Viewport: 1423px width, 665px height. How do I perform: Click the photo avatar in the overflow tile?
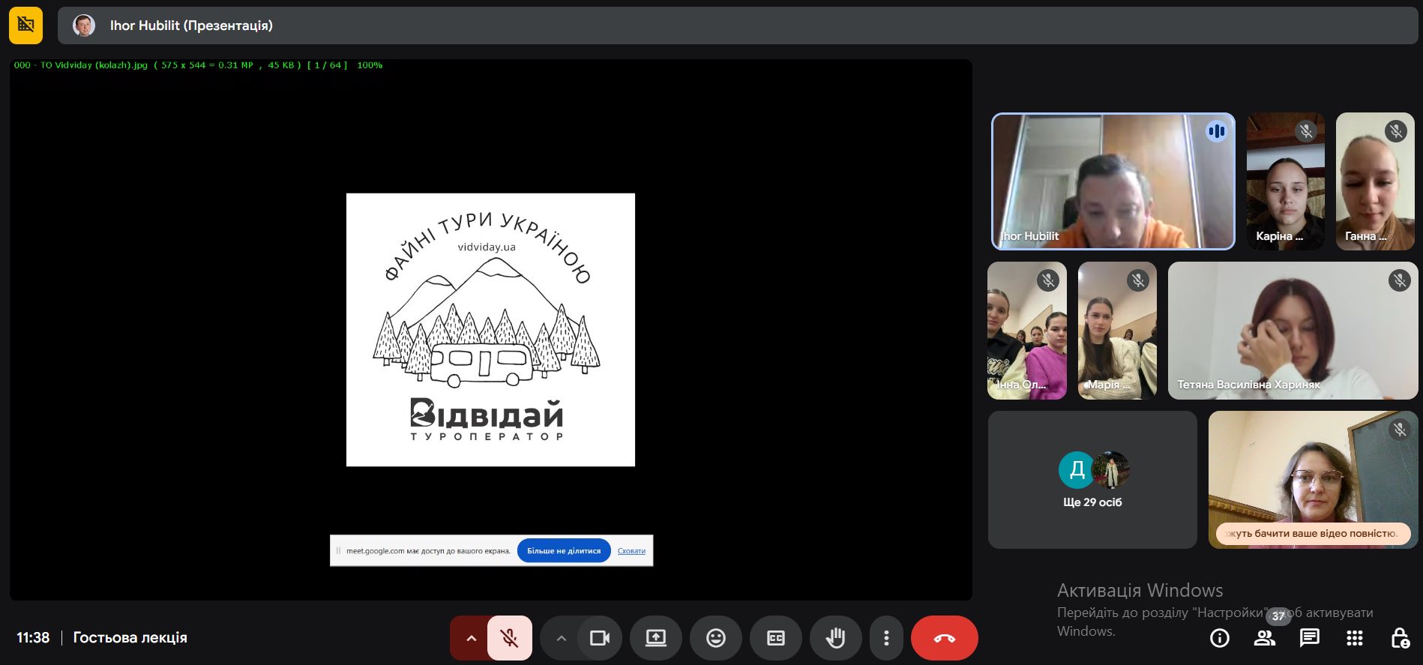pyautogui.click(x=1110, y=470)
